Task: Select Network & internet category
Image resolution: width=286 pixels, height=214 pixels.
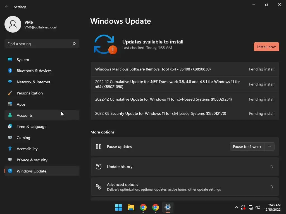Action: [42, 82]
